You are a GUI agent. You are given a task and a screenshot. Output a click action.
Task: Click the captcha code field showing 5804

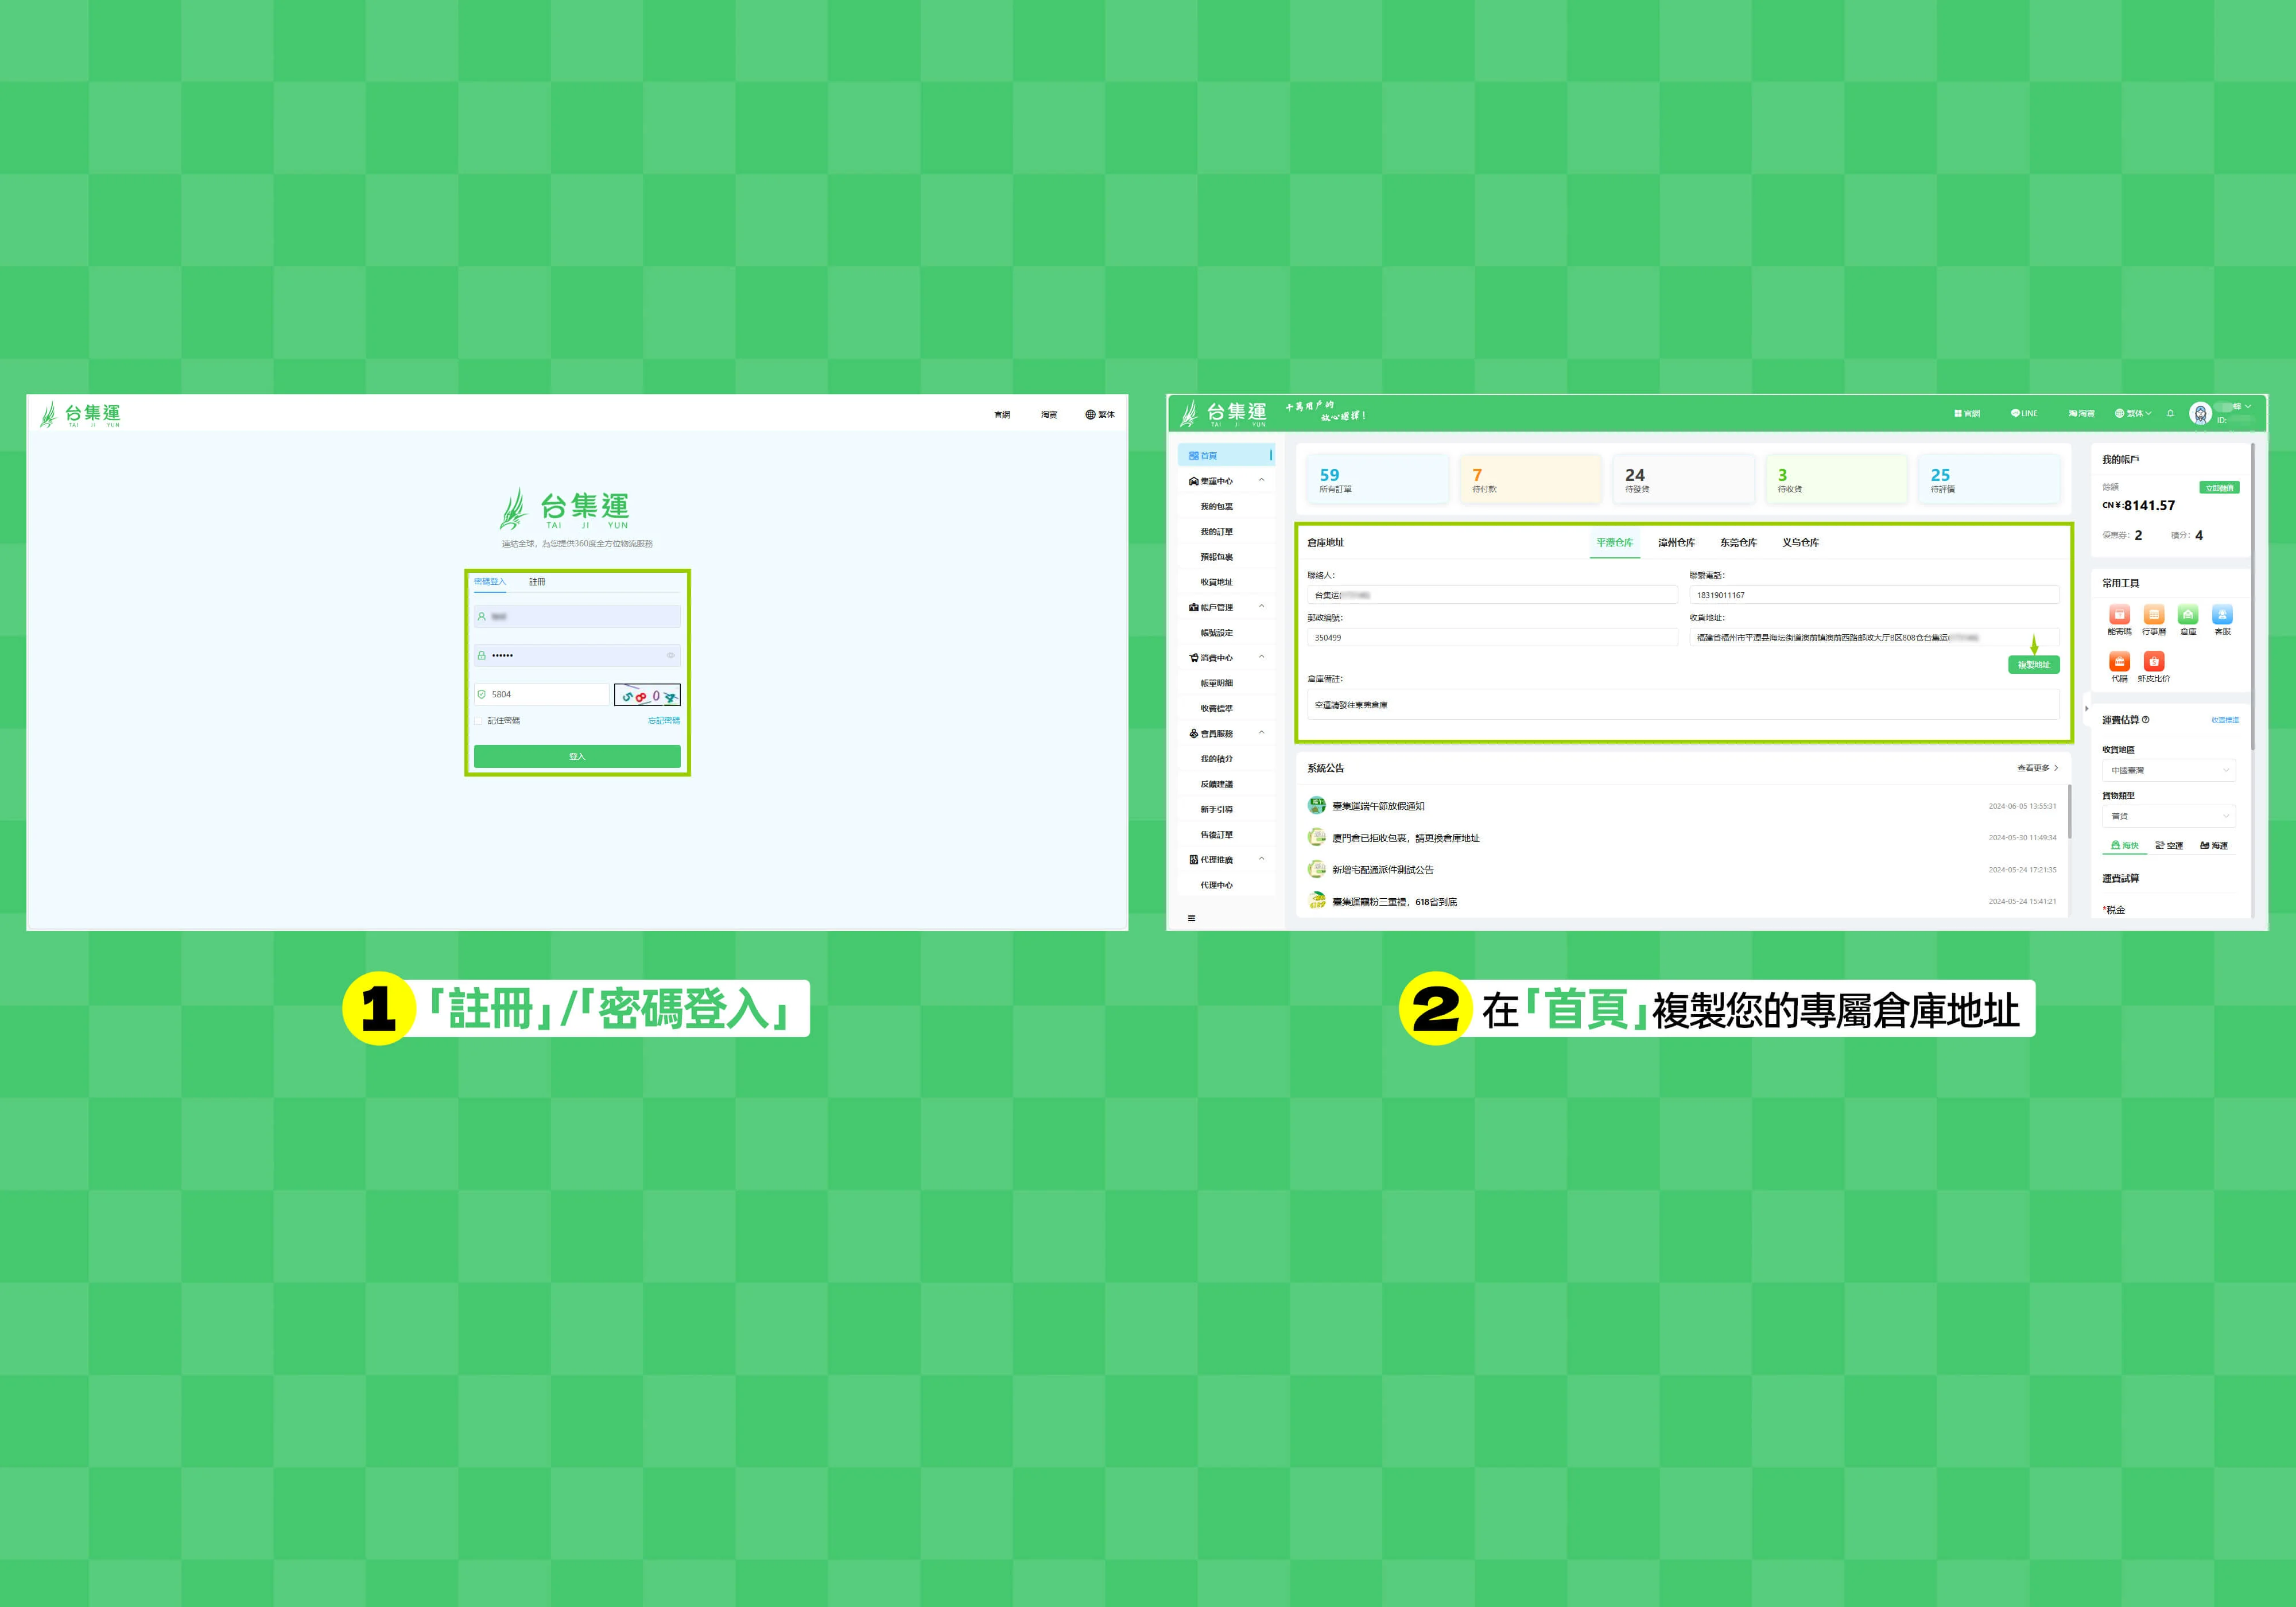click(x=541, y=694)
